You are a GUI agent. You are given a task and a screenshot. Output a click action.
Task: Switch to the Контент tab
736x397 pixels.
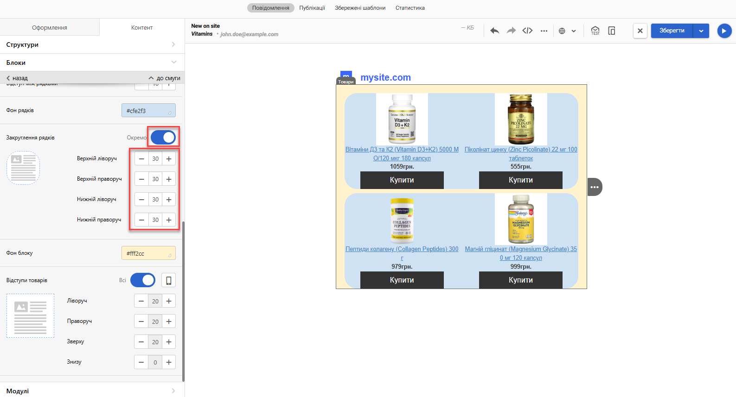(142, 27)
